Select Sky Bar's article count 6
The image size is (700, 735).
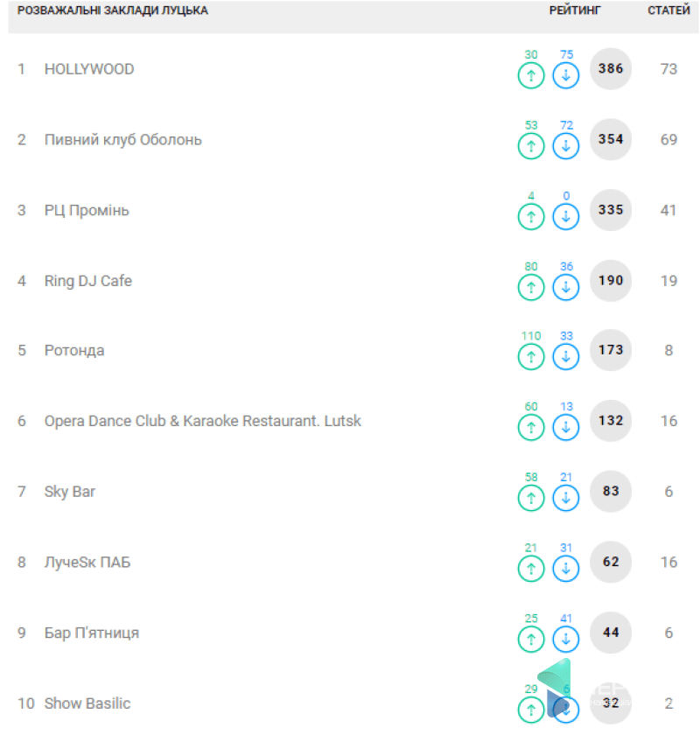tap(668, 492)
